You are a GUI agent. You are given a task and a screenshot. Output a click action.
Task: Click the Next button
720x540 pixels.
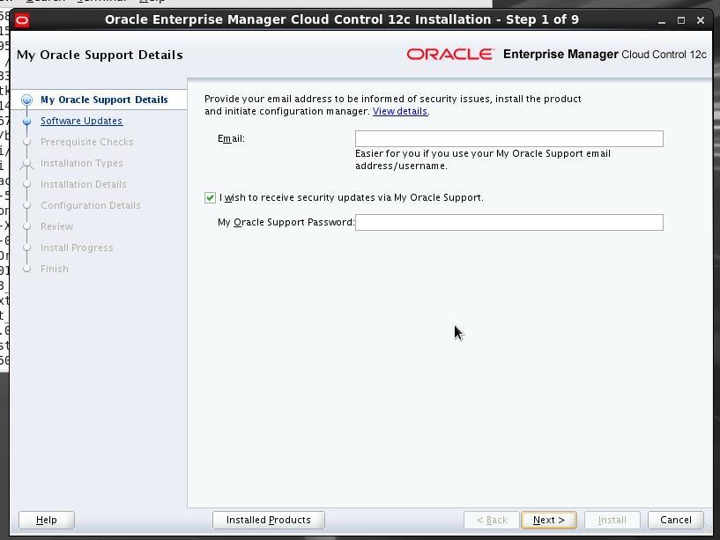point(549,520)
